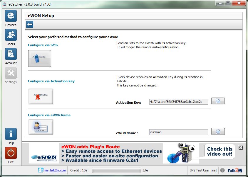This screenshot has width=248, height=177.
Task: Click the 'INS Test User [ins]' status text
Action: (203, 170)
